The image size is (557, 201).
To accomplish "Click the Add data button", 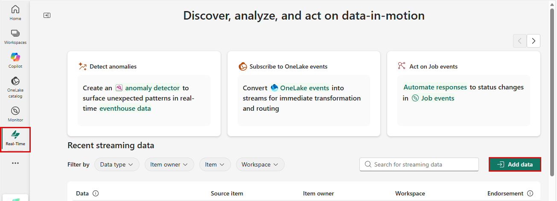I will coord(515,164).
